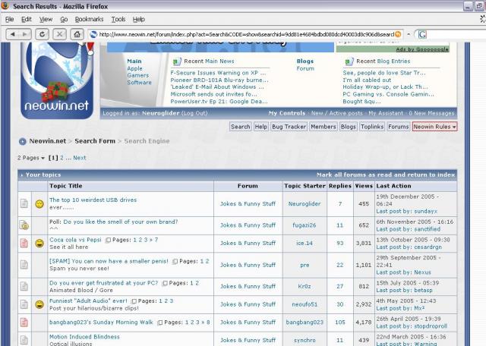This screenshot has width=486, height=346.
Task: Click the forum Search button
Action: click(240, 127)
